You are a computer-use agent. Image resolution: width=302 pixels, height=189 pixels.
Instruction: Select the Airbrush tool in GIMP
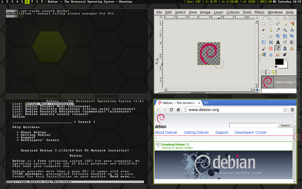[278, 48]
